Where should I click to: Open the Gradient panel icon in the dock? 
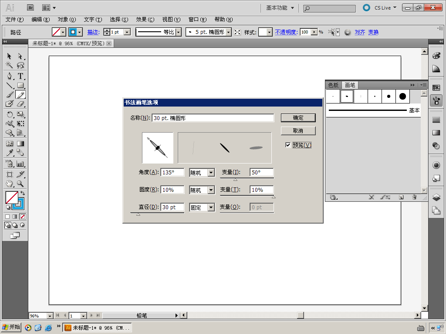pos(436,133)
